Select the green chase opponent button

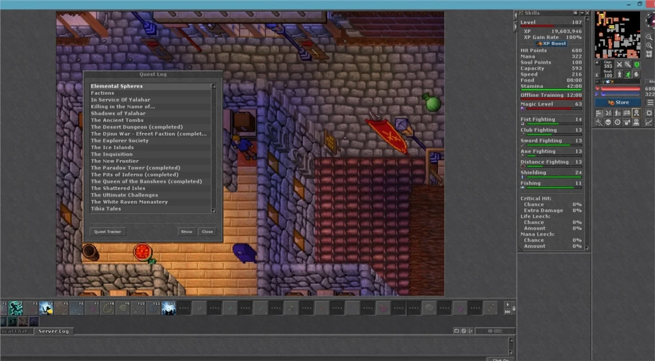pyautogui.click(x=628, y=75)
